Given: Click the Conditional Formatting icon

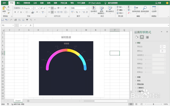Looking at the screenshot, I should click(x=94, y=8).
